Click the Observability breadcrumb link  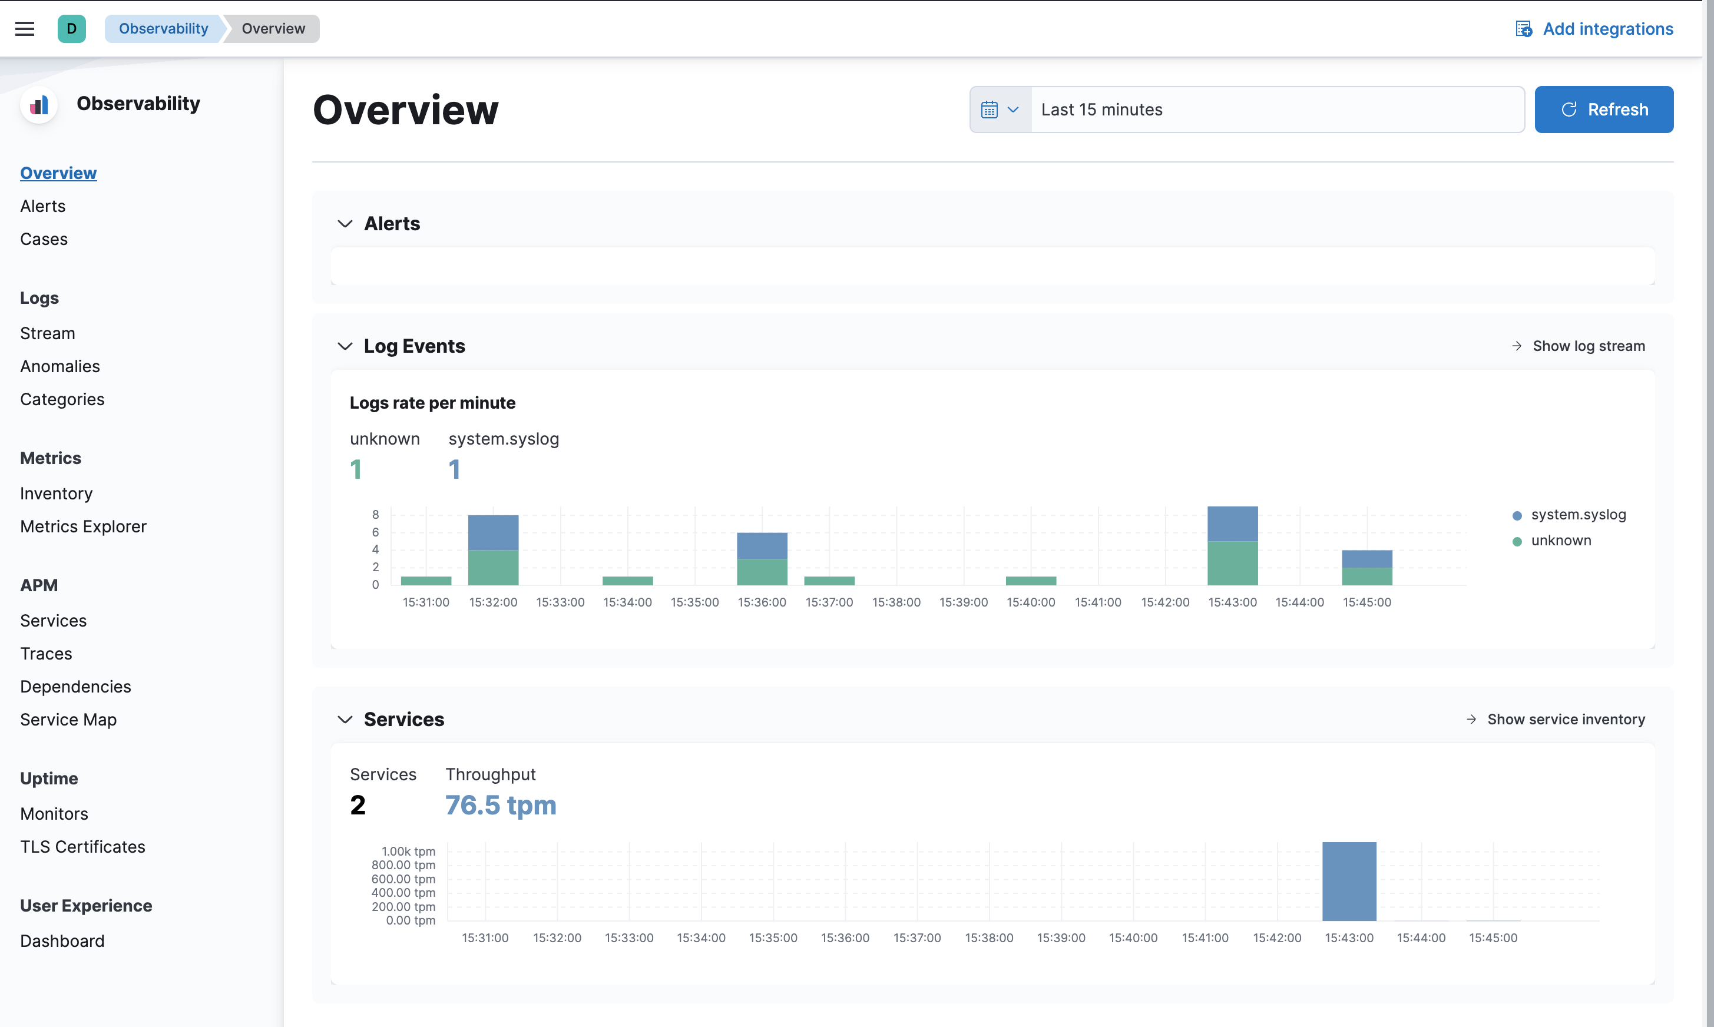(x=163, y=28)
